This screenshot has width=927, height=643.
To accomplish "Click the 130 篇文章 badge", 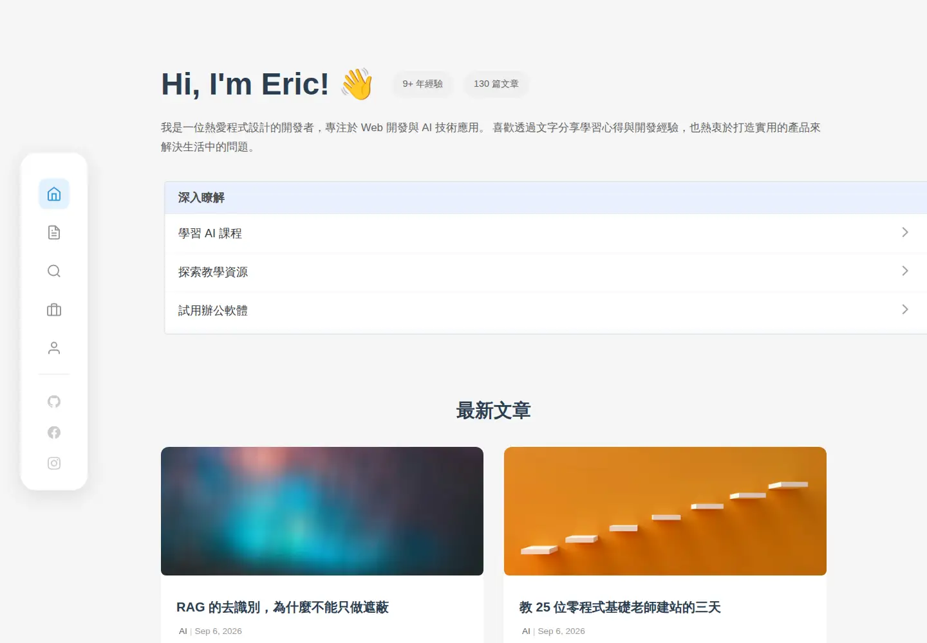I will coord(496,84).
